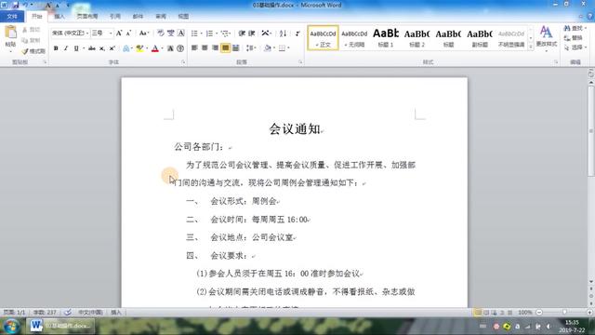
Task: Select the Format Painter brush
Action: 33,51
